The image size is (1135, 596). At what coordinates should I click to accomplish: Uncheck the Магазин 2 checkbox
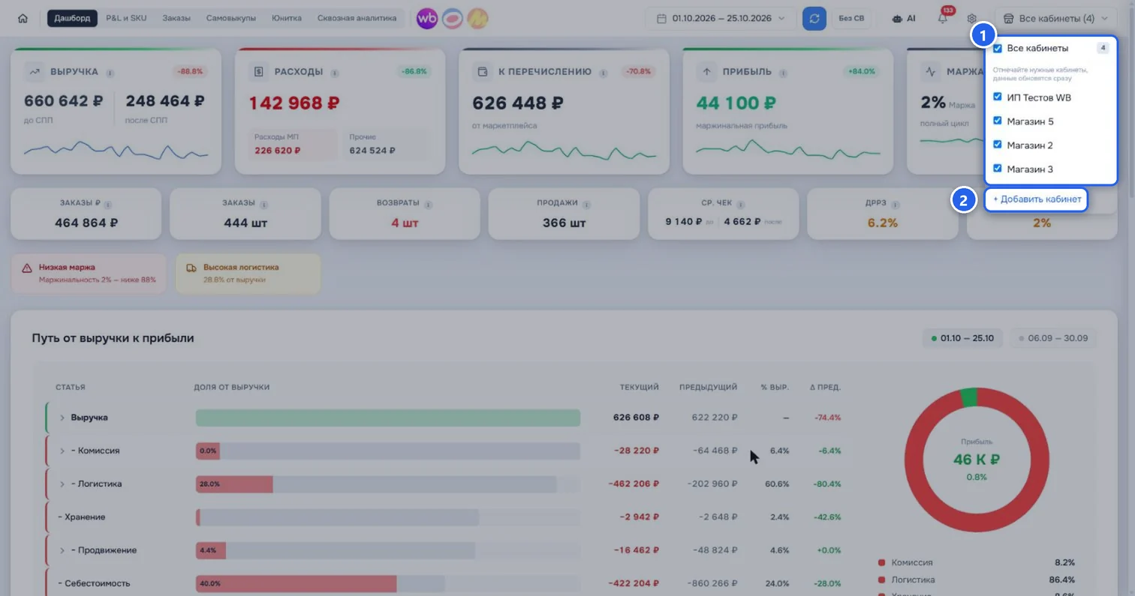click(998, 145)
